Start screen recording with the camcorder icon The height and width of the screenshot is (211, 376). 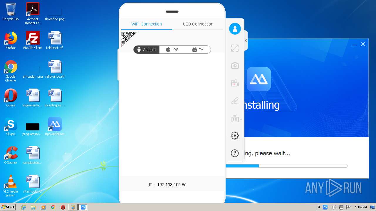point(235,83)
